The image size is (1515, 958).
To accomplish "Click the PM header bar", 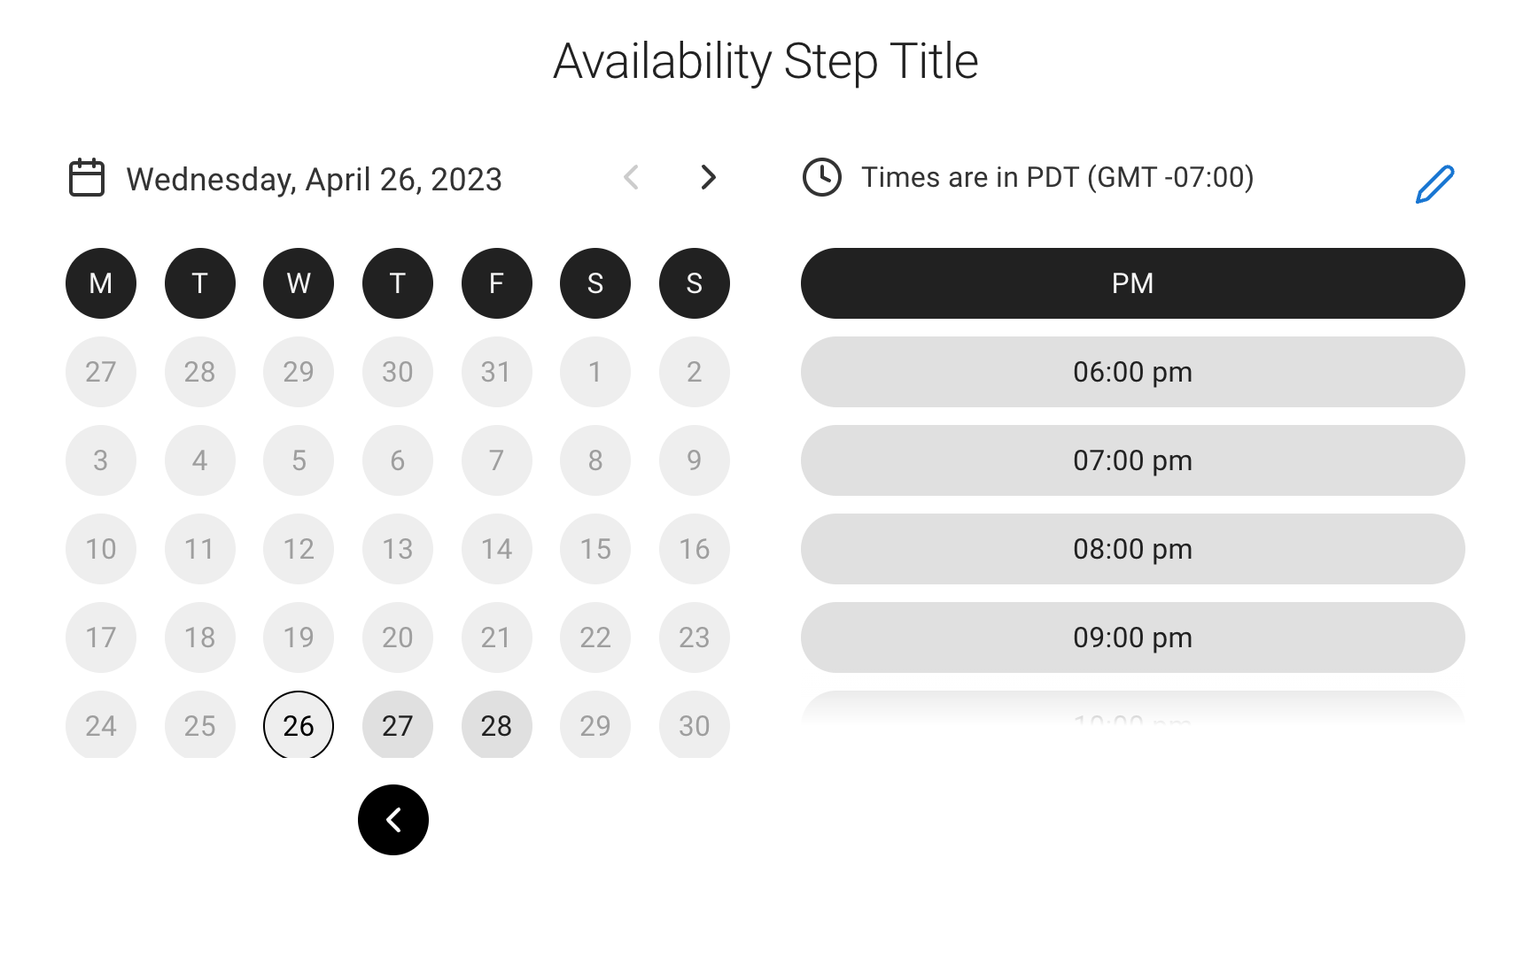I will (1132, 283).
